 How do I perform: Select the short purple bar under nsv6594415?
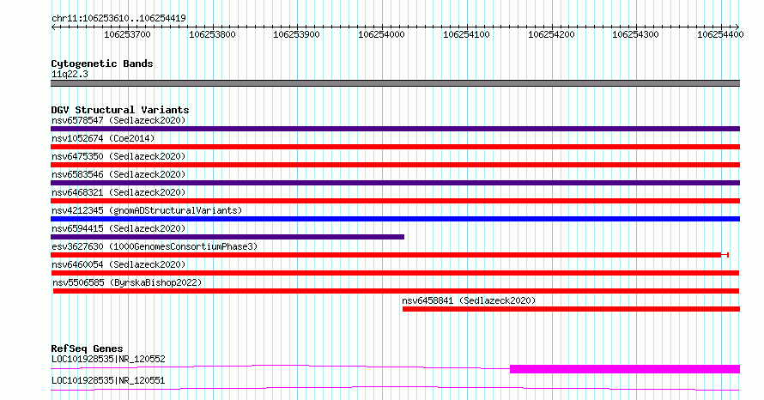click(227, 237)
